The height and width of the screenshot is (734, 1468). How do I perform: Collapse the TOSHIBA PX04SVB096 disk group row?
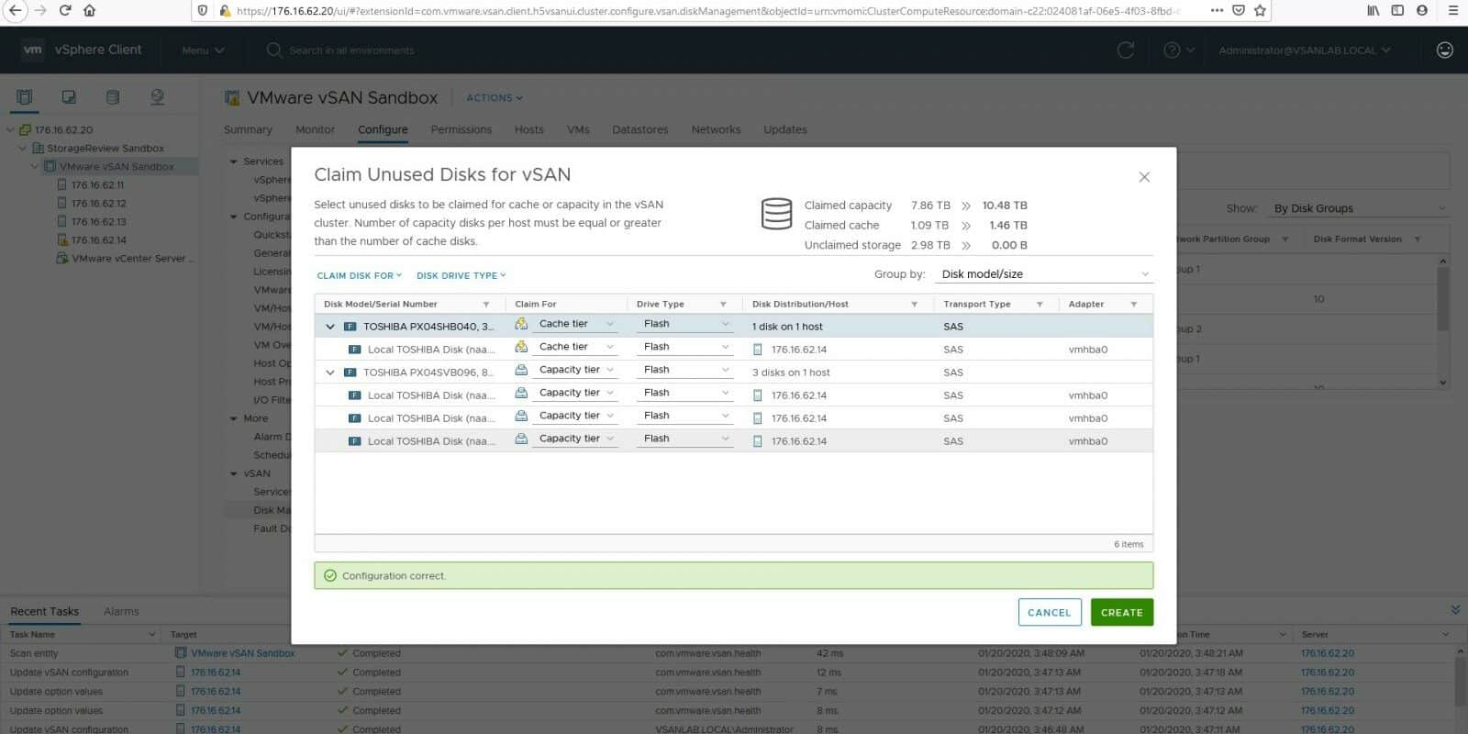pos(330,373)
